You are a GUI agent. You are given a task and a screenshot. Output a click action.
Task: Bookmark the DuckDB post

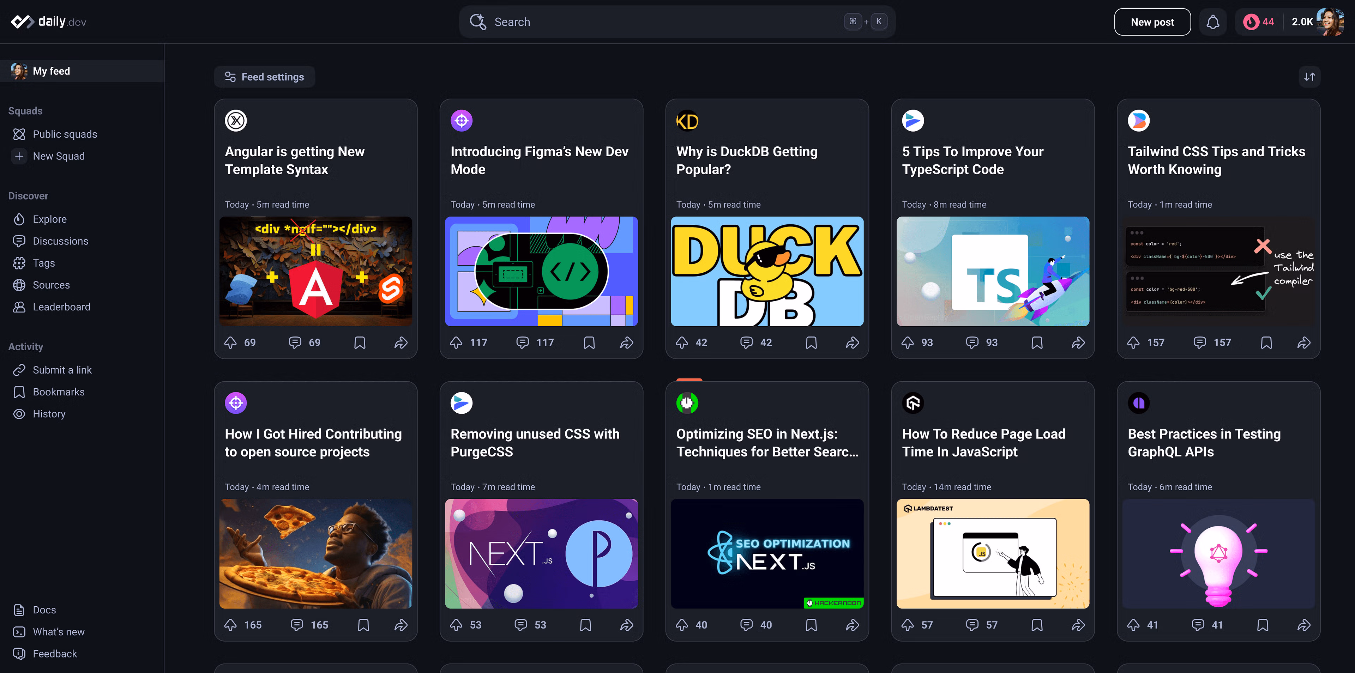pyautogui.click(x=811, y=343)
